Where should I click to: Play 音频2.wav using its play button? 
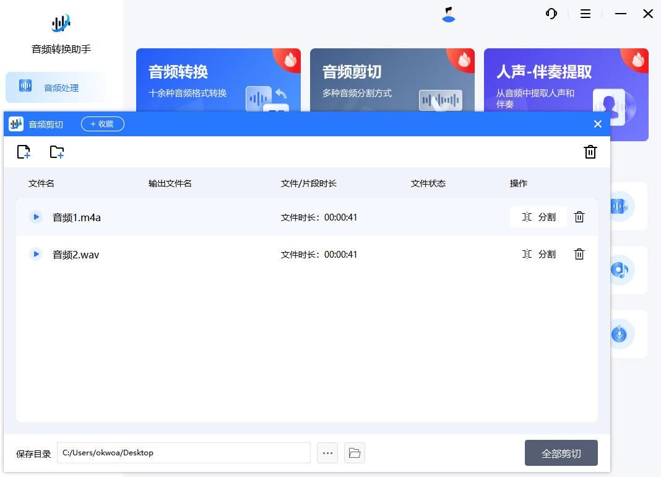click(x=37, y=254)
